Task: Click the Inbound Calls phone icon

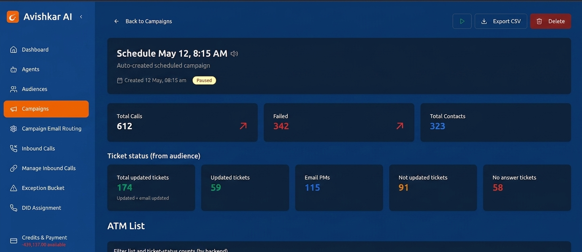Action: [x=13, y=149]
